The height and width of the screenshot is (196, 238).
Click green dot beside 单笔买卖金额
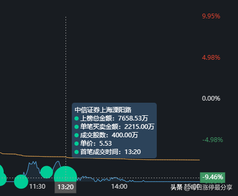pos(77,127)
